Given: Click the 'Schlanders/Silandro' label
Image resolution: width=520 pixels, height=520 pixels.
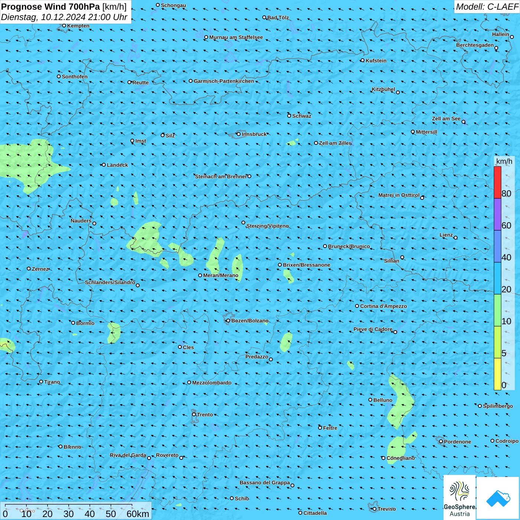Looking at the screenshot, I should (110, 282).
